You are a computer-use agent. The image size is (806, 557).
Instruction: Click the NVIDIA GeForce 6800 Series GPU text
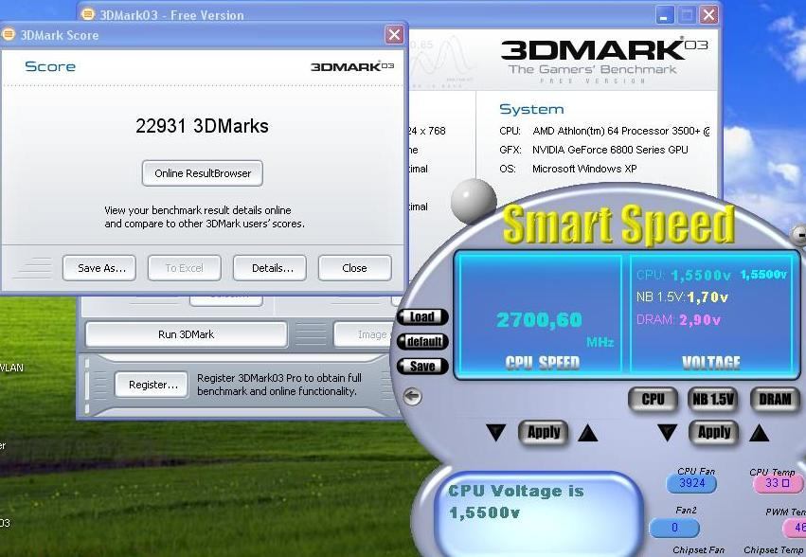(610, 150)
